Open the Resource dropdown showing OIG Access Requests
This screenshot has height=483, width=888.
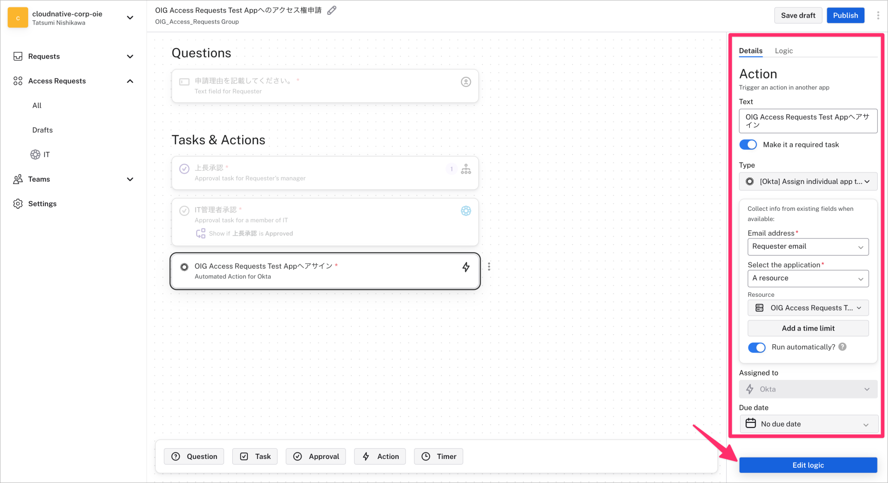808,307
